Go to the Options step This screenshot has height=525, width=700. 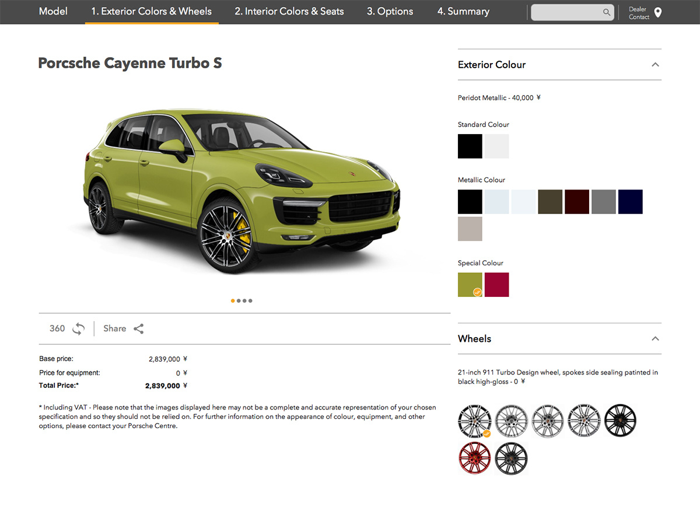[x=390, y=11]
